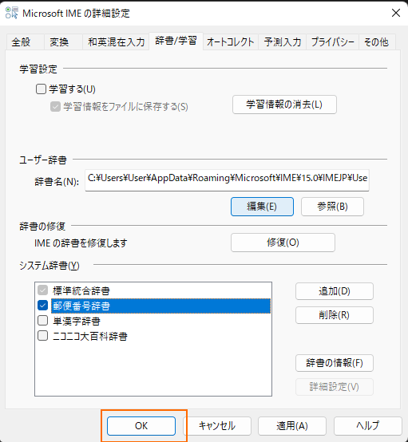Click the Microsoft IME title bar icon
The width and height of the screenshot is (408, 442).
(x=11, y=13)
